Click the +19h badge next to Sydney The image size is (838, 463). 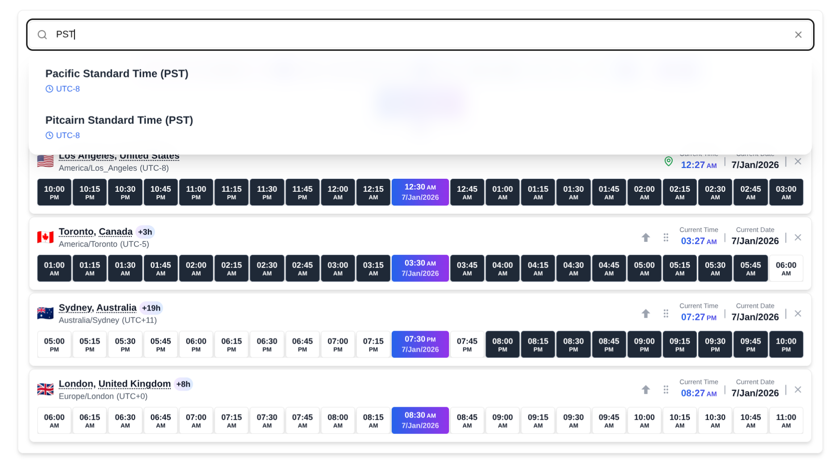click(x=151, y=307)
